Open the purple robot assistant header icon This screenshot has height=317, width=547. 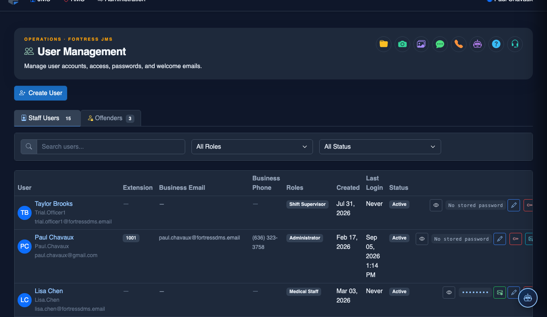coord(477,44)
